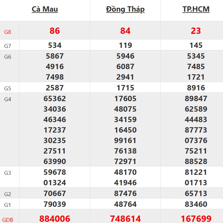Click the GDB special prize label
This screenshot has height=223, width=223.
[x=8, y=220]
